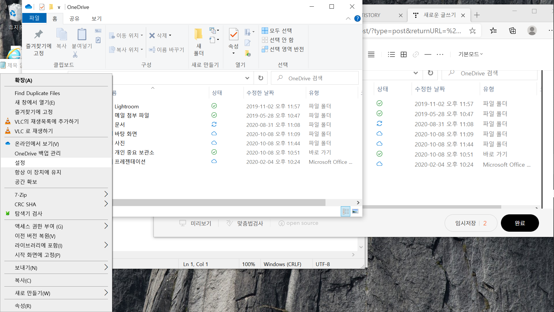
Task: Create a new folder with 새 폴더 icon
Action: [x=199, y=35]
